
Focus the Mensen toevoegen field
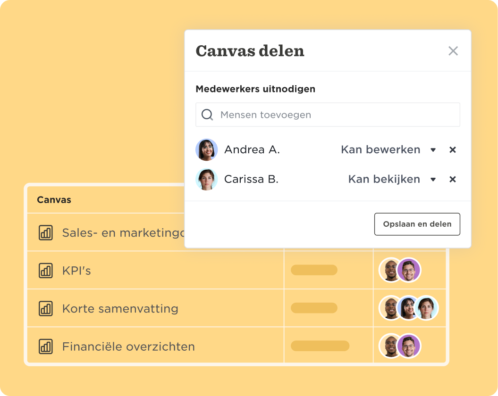click(x=328, y=115)
